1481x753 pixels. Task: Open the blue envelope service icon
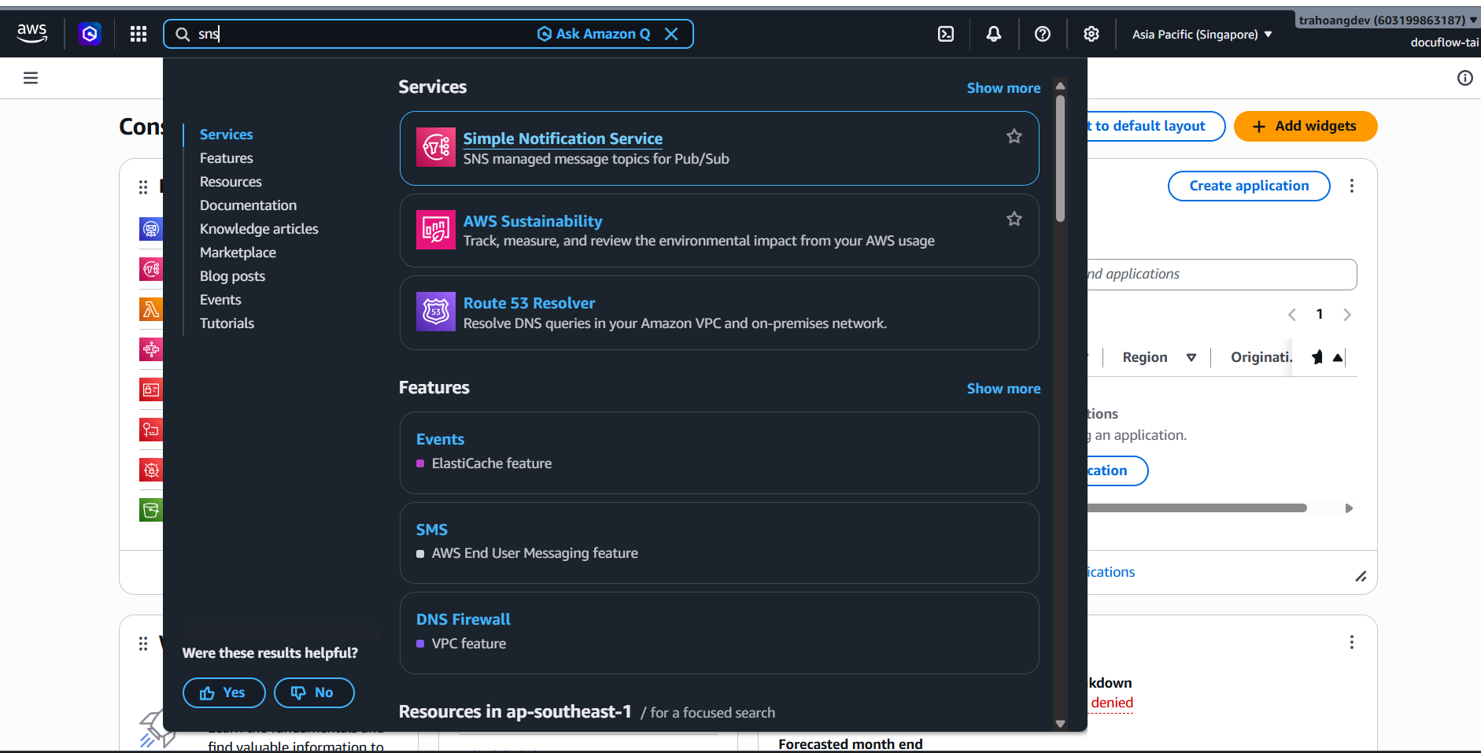pyautogui.click(x=151, y=229)
